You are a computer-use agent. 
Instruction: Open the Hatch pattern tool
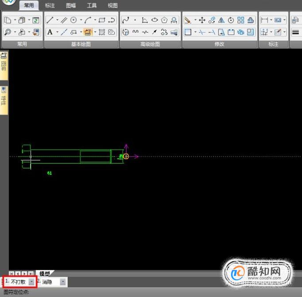pyautogui.click(x=102, y=32)
